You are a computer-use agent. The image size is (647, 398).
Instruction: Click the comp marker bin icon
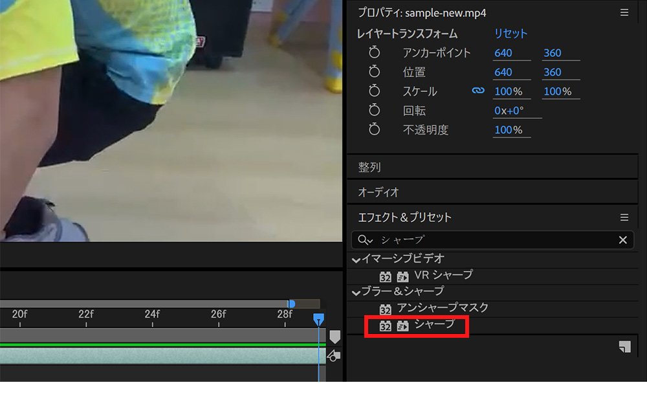point(335,337)
